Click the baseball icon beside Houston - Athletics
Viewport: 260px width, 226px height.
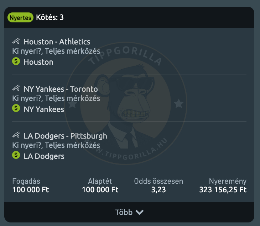coord(16,41)
